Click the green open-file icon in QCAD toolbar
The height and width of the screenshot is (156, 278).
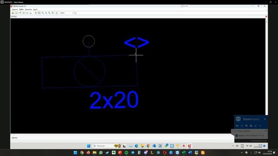13,13
